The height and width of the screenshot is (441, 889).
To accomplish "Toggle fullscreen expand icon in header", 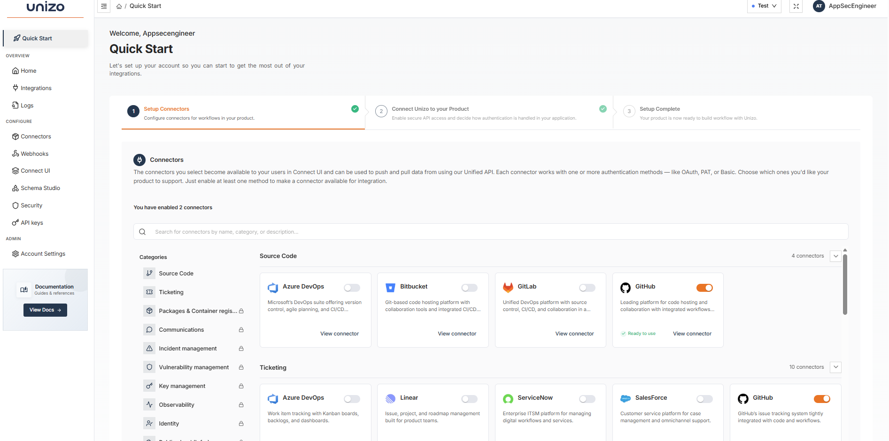I will (x=796, y=6).
